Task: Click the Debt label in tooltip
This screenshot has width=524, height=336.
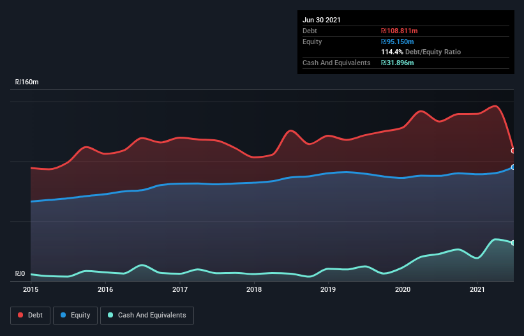Action: point(310,31)
